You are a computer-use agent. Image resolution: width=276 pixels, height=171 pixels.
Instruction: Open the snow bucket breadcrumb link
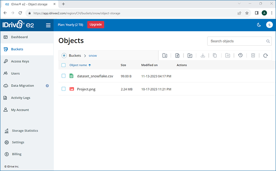coord(92,56)
